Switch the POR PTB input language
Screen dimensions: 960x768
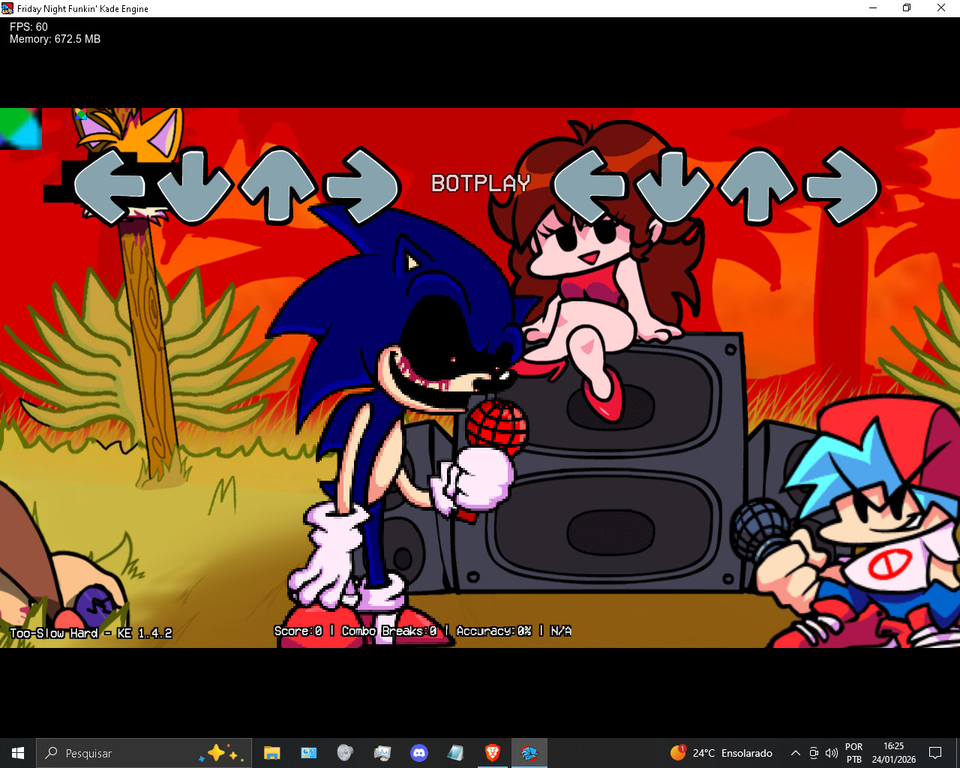[854, 753]
